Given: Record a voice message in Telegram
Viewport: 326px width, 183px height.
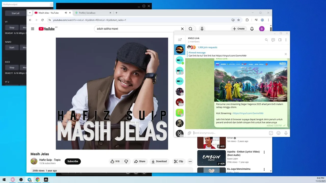Looking at the screenshot, I should click(x=286, y=133).
